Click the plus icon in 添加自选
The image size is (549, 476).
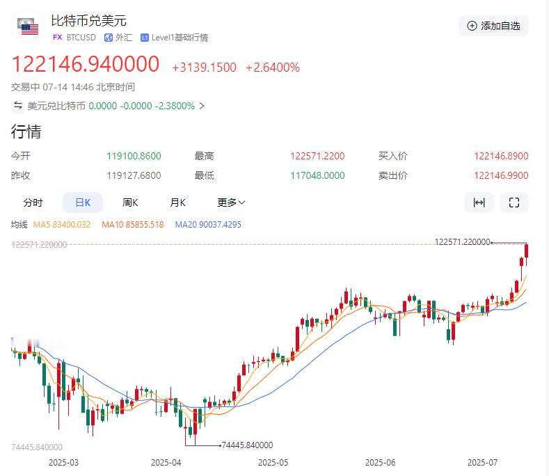point(472,26)
